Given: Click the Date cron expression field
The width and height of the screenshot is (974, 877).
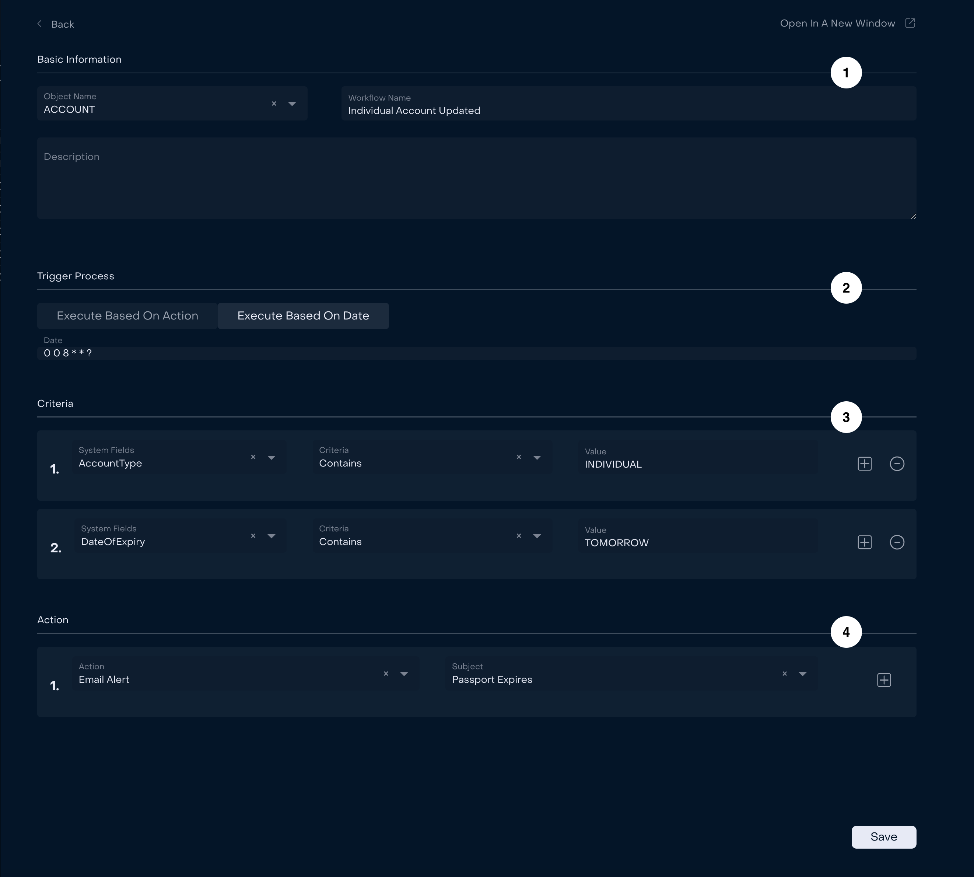Looking at the screenshot, I should 476,353.
